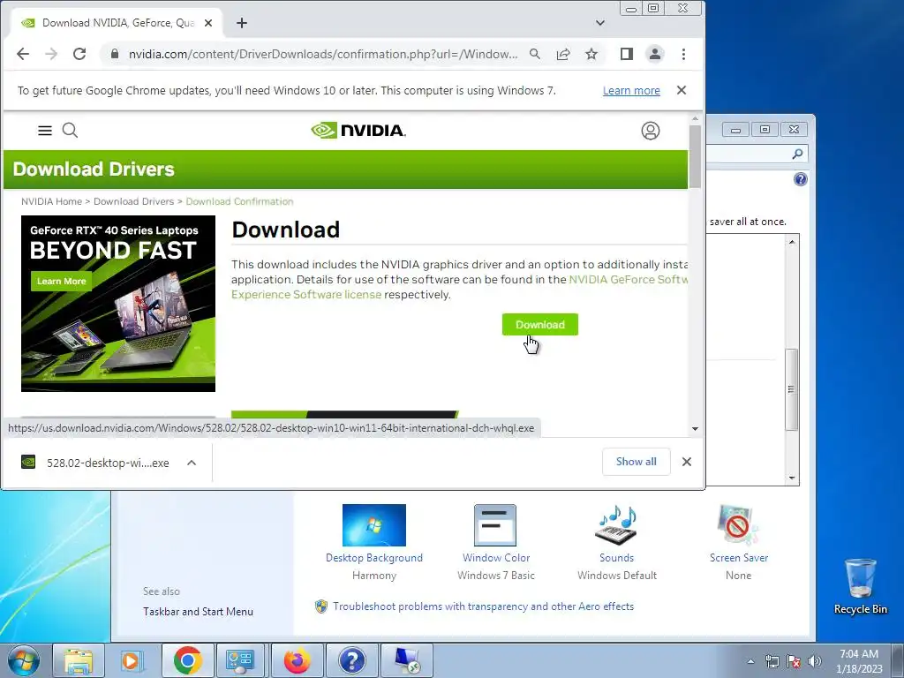Image resolution: width=904 pixels, height=678 pixels.
Task: Open Chrome side panel icon
Action: (627, 54)
